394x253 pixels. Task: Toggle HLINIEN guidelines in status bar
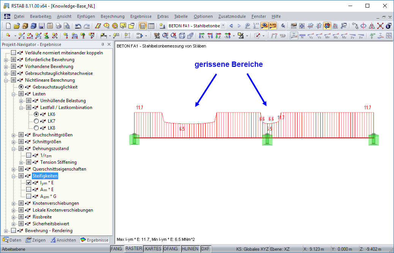click(x=190, y=249)
